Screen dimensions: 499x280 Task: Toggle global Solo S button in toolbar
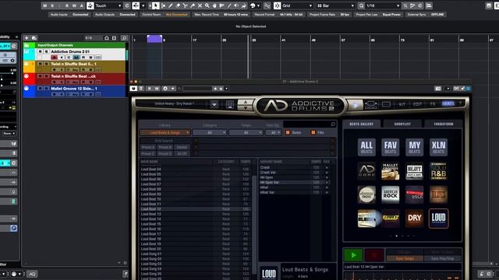click(x=52, y=5)
